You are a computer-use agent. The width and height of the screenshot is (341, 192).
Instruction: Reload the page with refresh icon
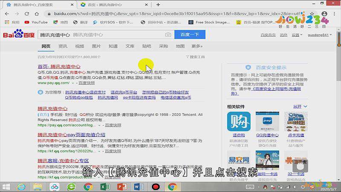pos(27,14)
